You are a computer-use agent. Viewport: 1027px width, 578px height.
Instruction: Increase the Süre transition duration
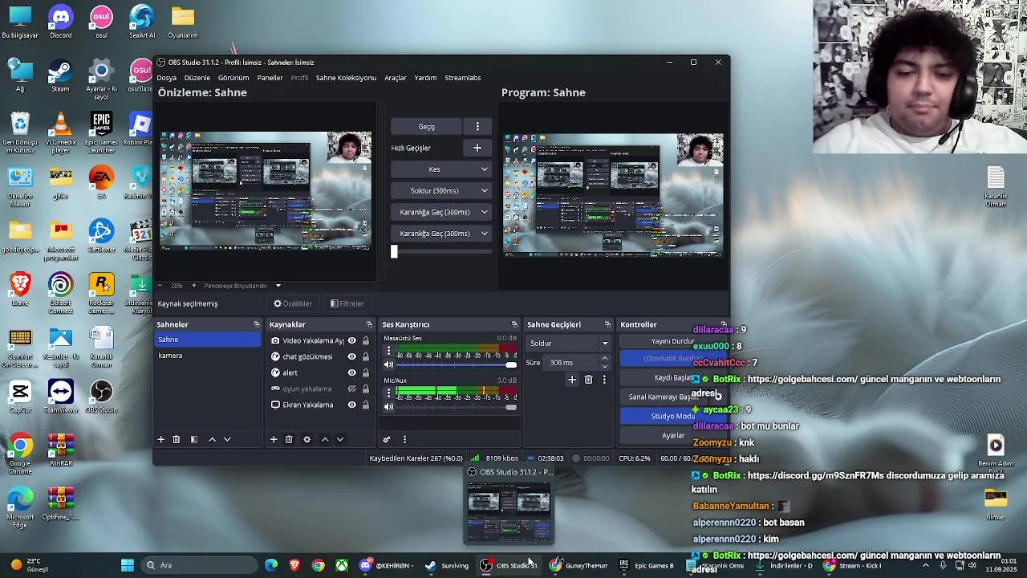point(605,358)
